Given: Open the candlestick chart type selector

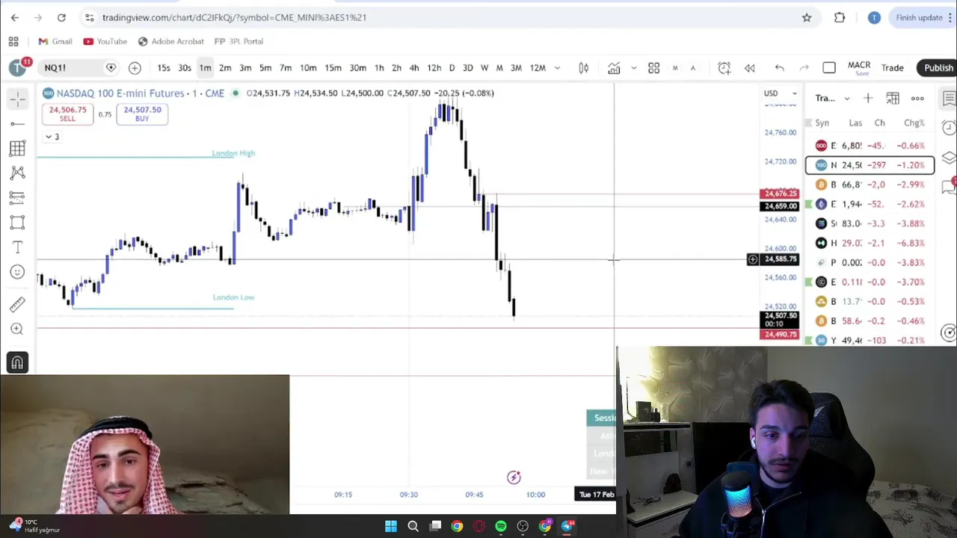Looking at the screenshot, I should pyautogui.click(x=583, y=68).
